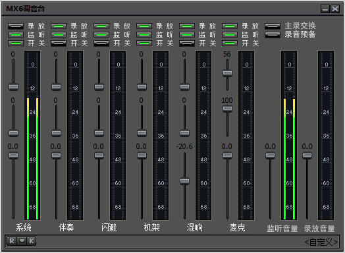
Task: Click the middle slider handle of 系统 channel
Action: pos(13,133)
